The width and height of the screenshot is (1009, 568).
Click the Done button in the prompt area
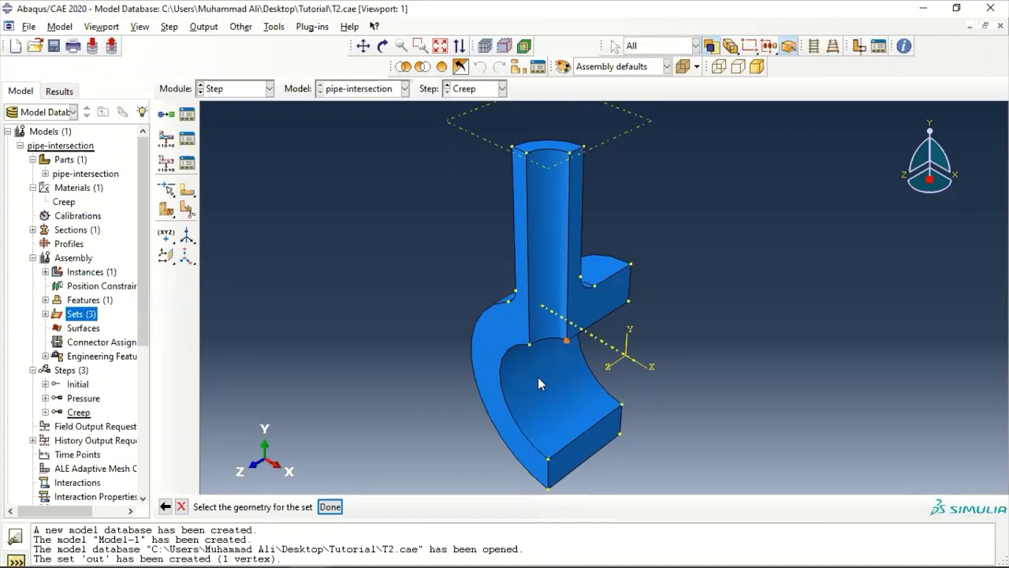330,506
